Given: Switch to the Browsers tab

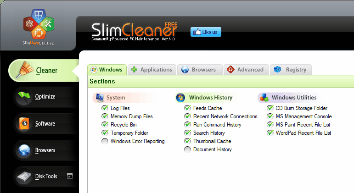Looking at the screenshot, I should tap(200, 70).
